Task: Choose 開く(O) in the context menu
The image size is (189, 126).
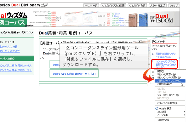Action: 170,71
